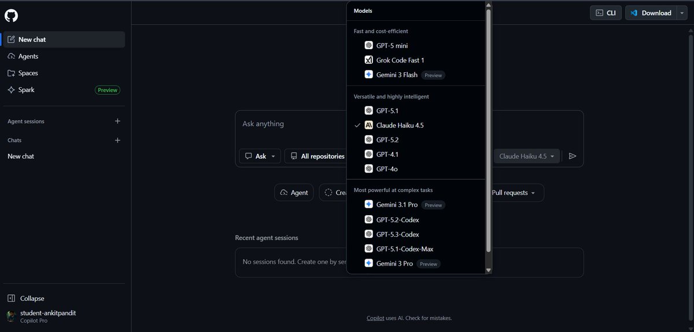The width and height of the screenshot is (694, 332).
Task: Click the Agent suggestion button
Action: coord(294,193)
